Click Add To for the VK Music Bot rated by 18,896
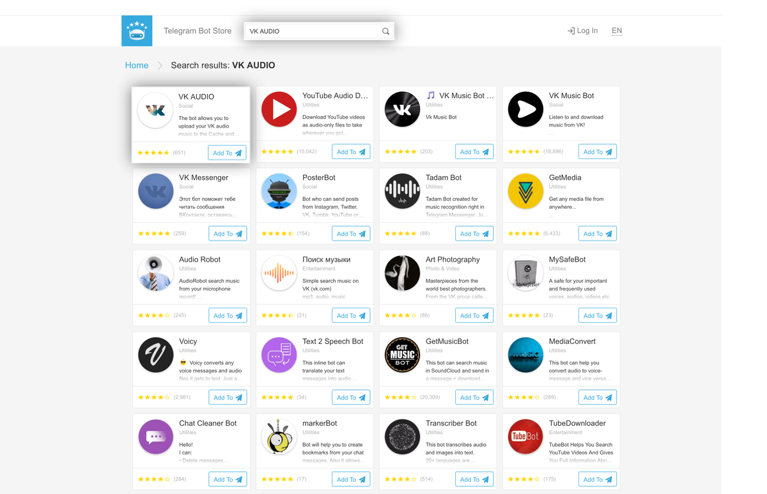This screenshot has height=494, width=767. pos(598,152)
